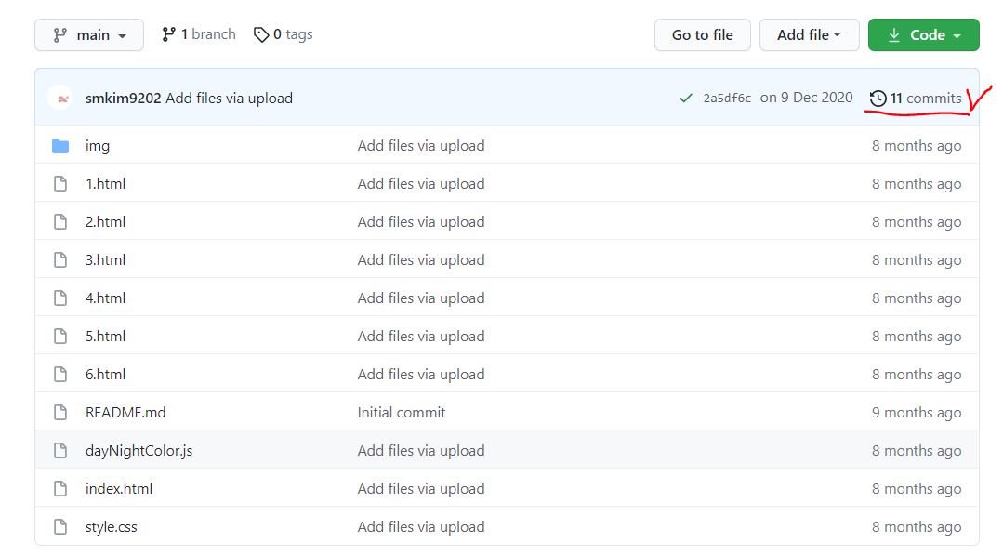Viewport: 1003px width, 556px height.
Task: View the 11 commits history
Action: coord(916,98)
